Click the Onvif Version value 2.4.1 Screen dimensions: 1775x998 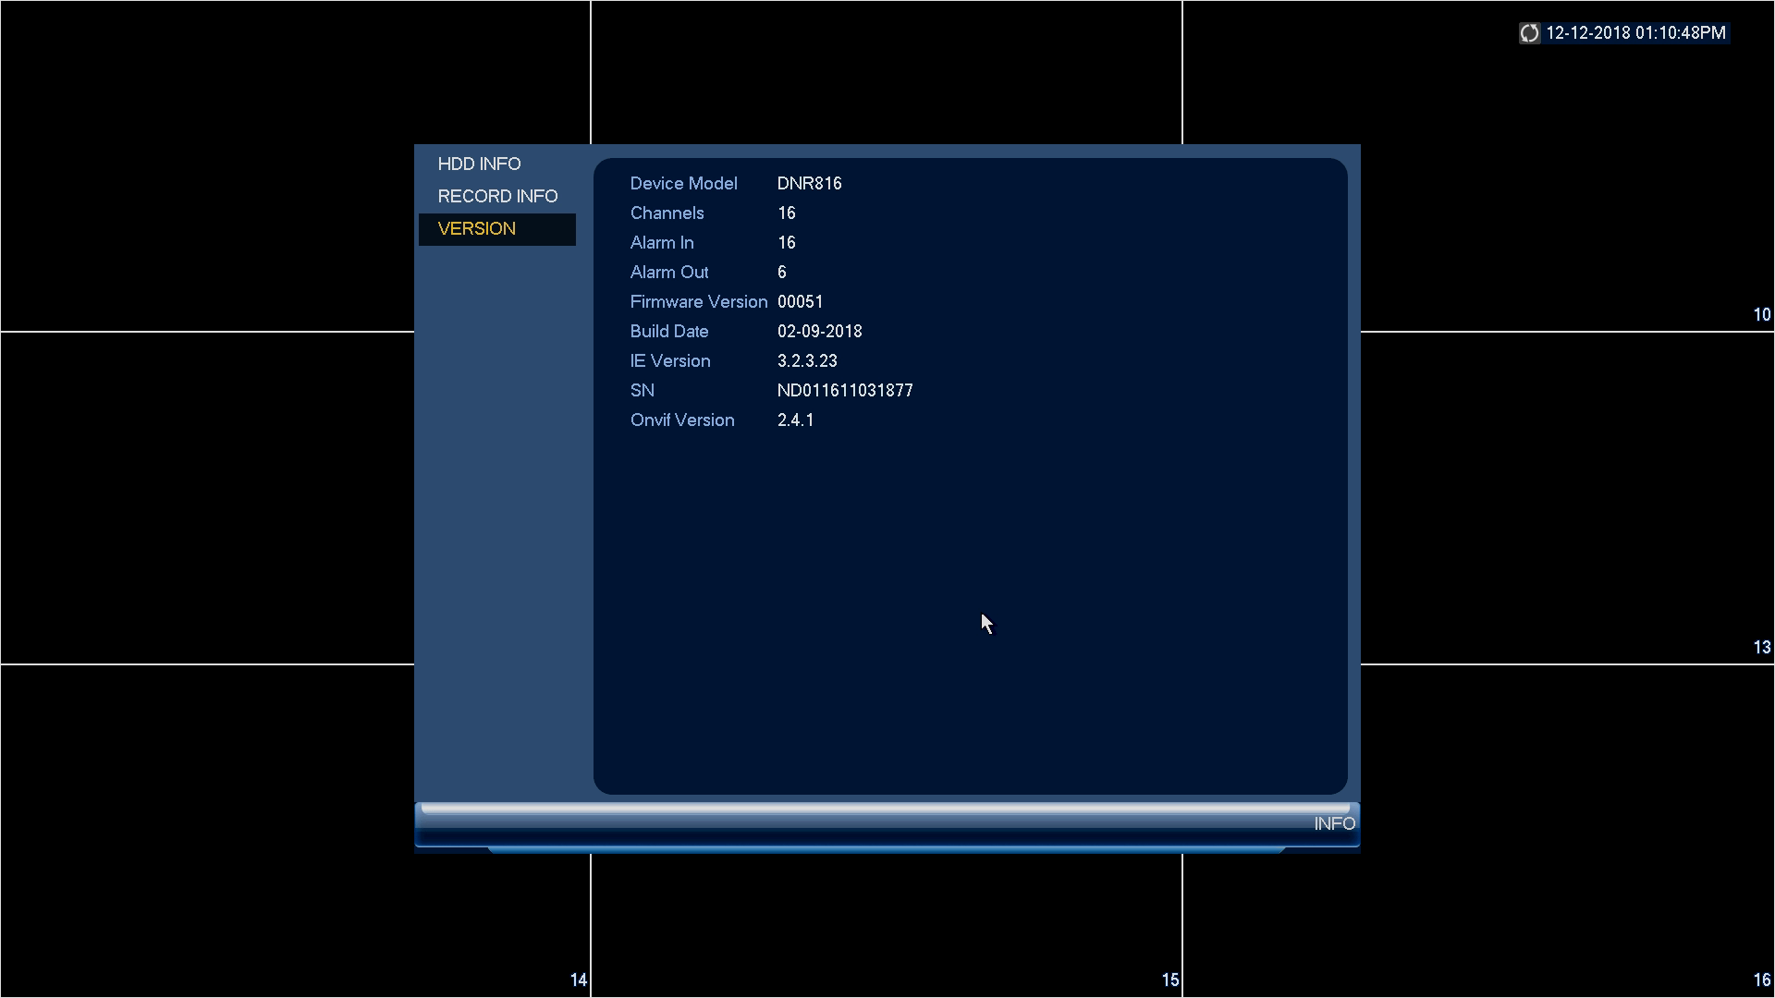coord(795,420)
